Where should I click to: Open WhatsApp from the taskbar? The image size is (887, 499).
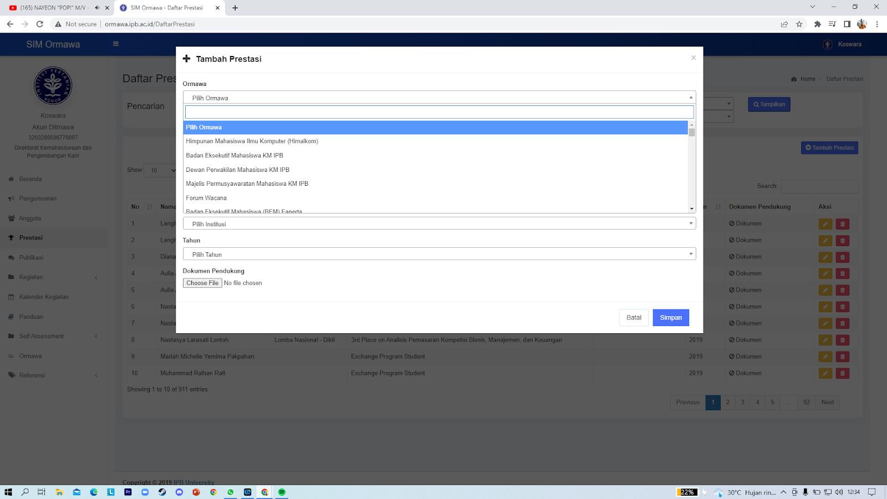(x=231, y=492)
